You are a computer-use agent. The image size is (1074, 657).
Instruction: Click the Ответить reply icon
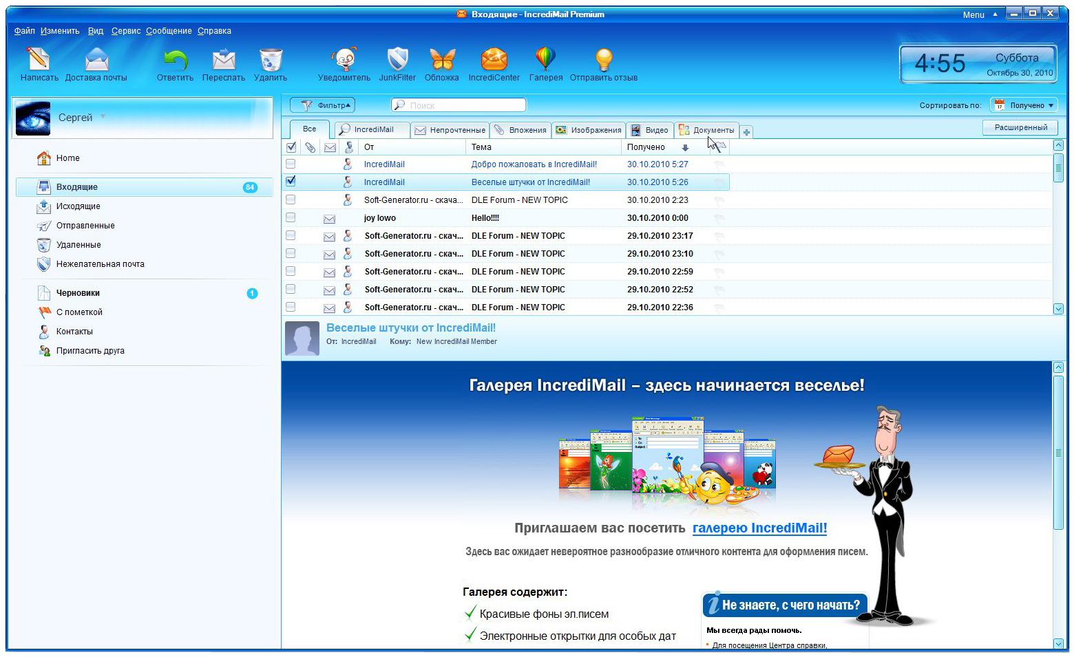tap(175, 59)
